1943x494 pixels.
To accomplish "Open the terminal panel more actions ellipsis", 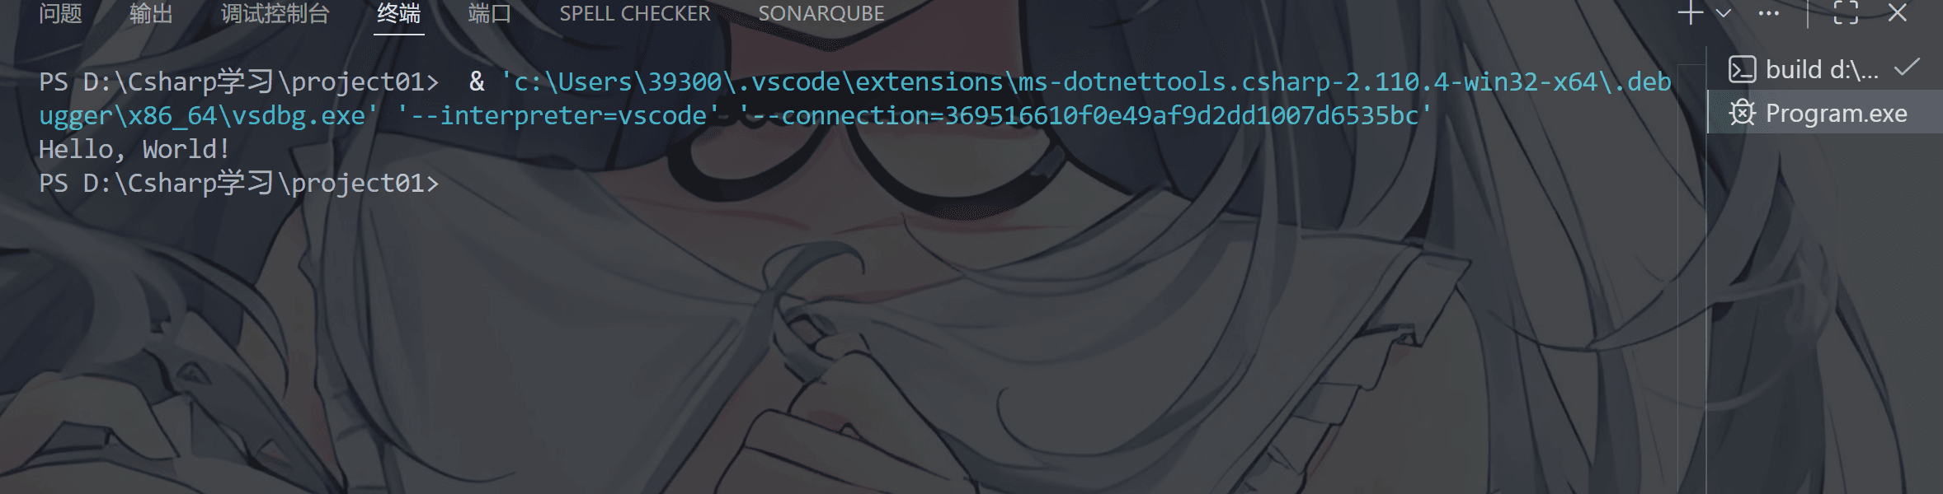I will tap(1768, 13).
